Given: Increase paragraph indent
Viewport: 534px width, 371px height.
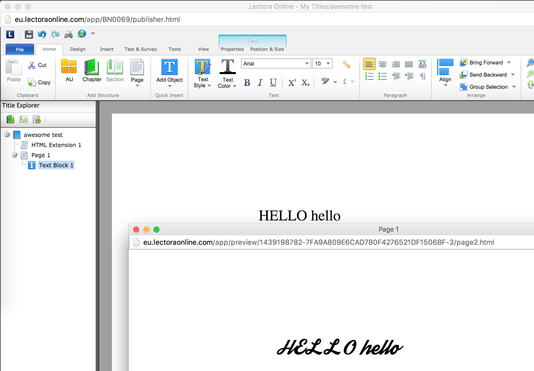Looking at the screenshot, I should pyautogui.click(x=409, y=77).
